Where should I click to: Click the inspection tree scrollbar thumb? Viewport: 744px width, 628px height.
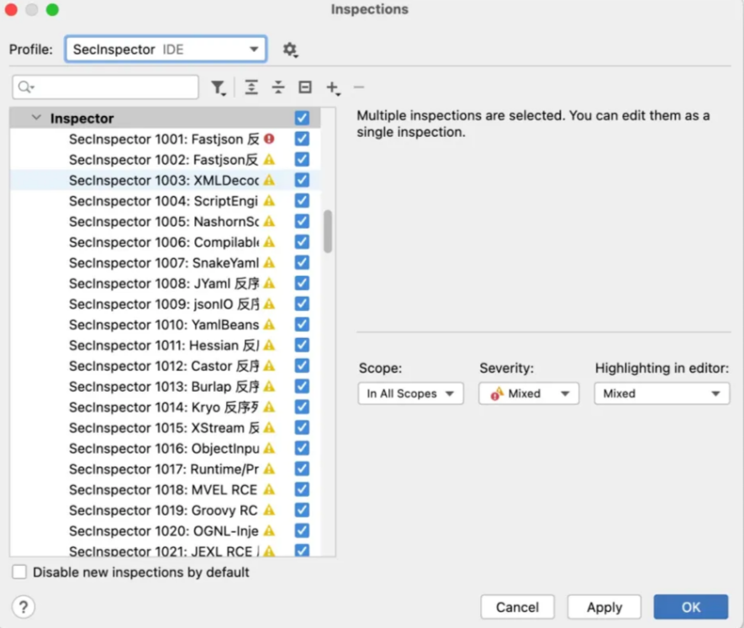(x=327, y=231)
